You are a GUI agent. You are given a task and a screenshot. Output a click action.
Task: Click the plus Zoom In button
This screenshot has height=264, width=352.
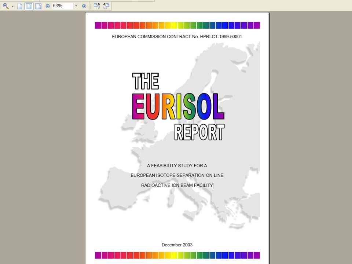pyautogui.click(x=84, y=6)
